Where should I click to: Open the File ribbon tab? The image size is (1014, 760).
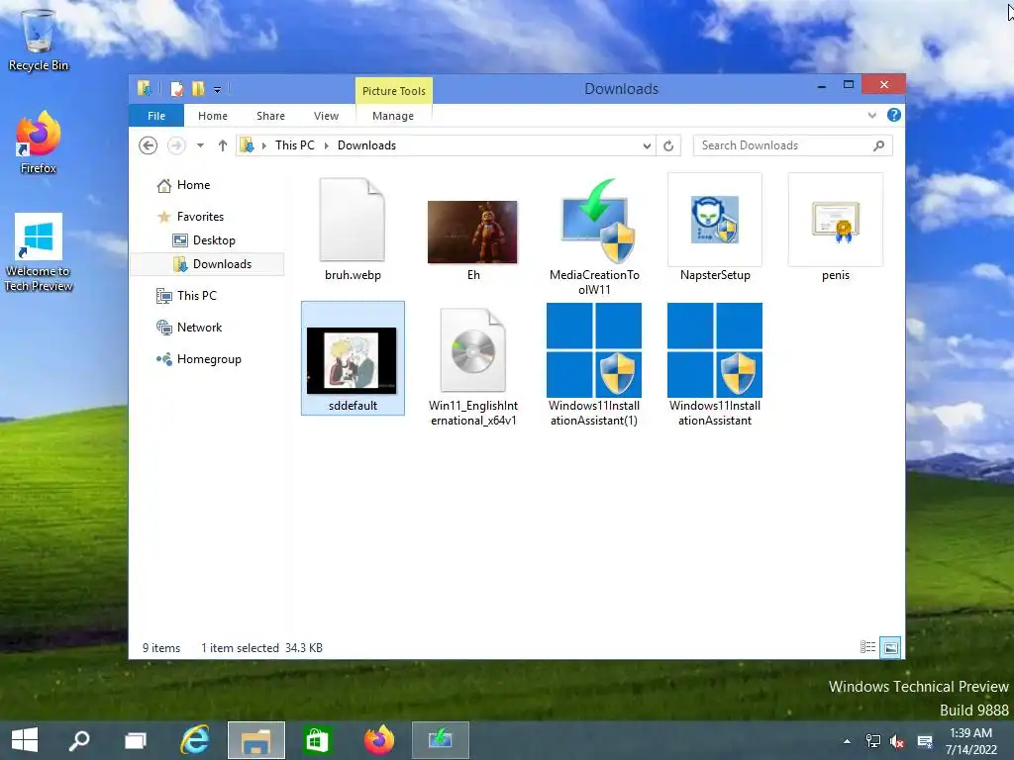tap(156, 116)
